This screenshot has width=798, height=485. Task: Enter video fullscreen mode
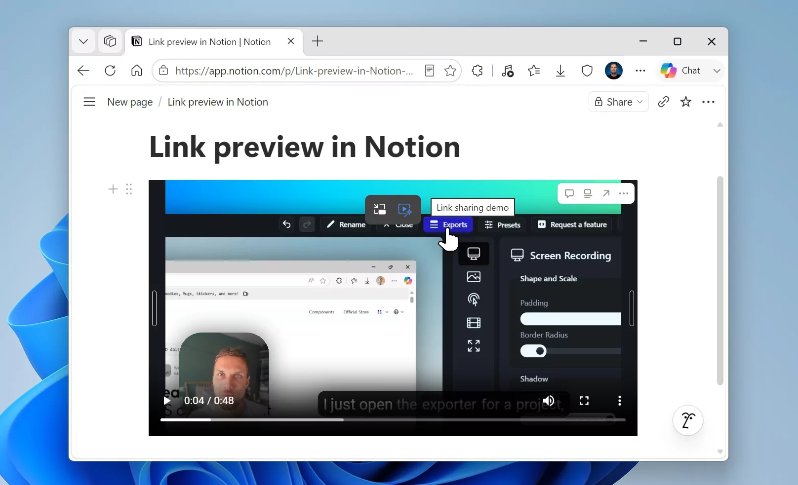point(584,401)
